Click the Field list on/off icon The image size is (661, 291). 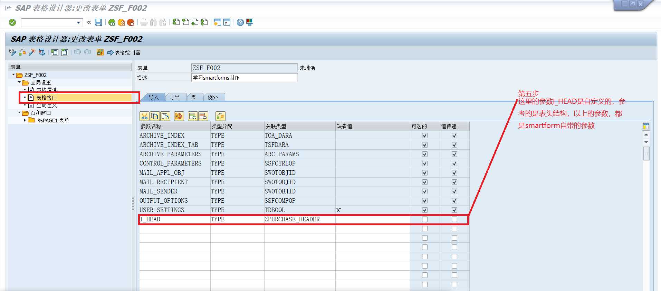[100, 52]
